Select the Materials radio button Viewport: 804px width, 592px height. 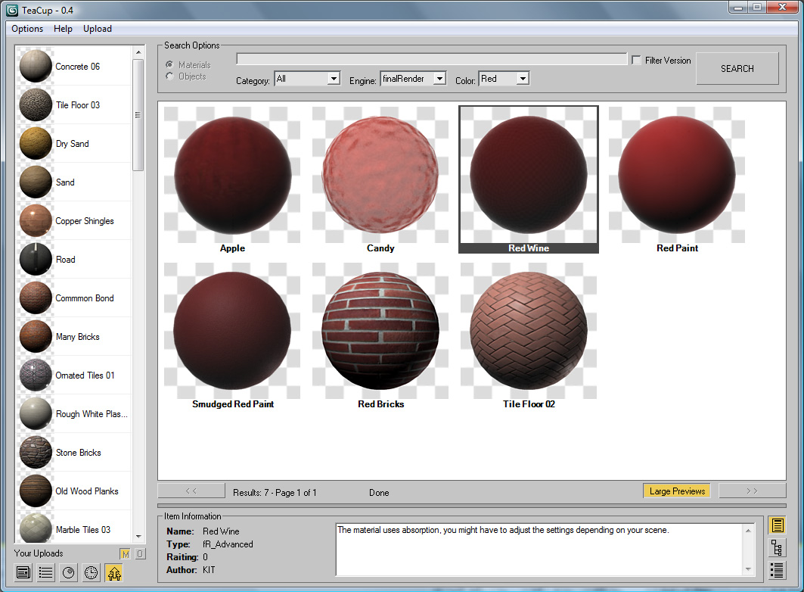point(169,65)
